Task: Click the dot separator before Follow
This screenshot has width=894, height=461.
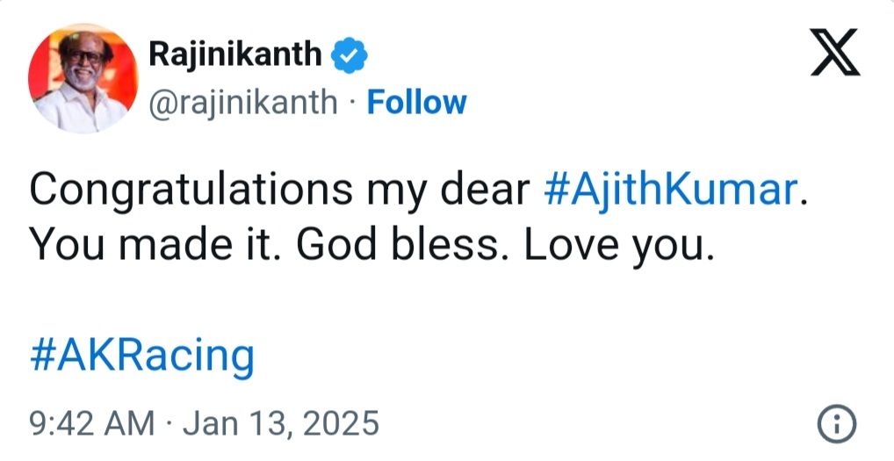Action: (x=351, y=104)
